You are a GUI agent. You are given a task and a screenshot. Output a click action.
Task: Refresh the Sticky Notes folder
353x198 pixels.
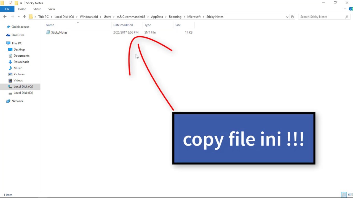pos(292,17)
